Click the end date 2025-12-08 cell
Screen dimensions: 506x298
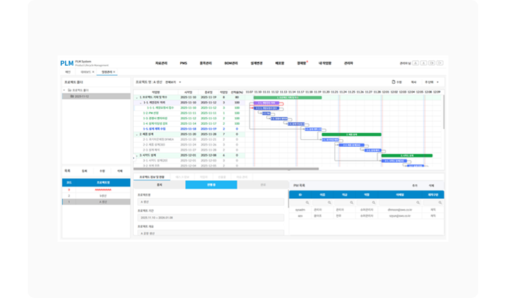(209, 155)
